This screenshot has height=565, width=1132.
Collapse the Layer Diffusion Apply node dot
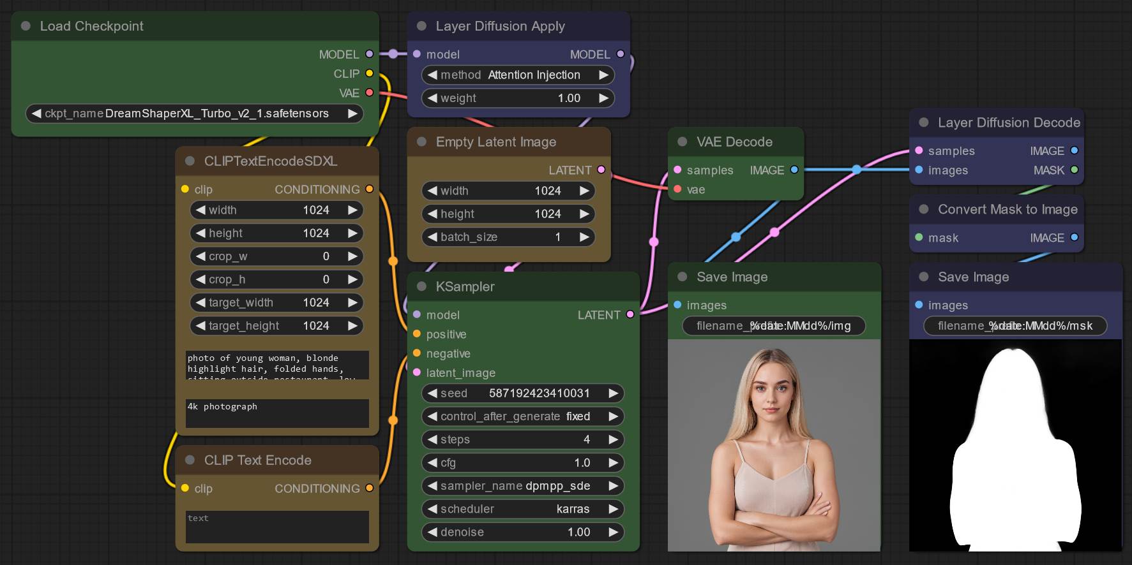click(x=421, y=26)
